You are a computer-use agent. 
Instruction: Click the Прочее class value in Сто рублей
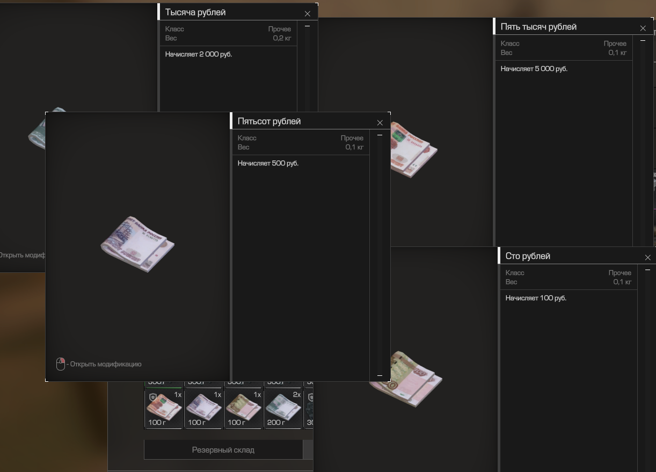coord(620,273)
